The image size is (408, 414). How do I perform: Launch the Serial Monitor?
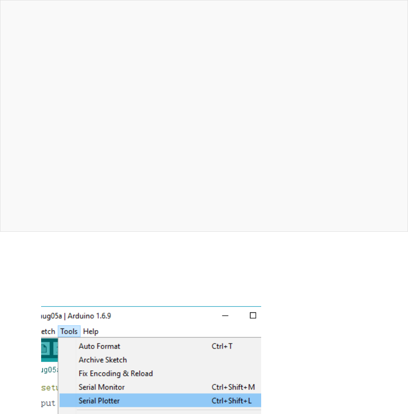click(101, 387)
